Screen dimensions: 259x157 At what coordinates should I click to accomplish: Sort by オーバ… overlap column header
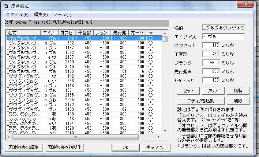[x=138, y=32]
